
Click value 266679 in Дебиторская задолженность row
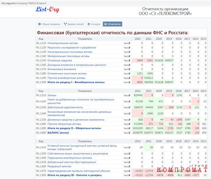(x=138, y=107)
